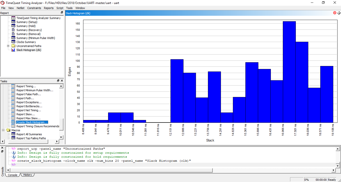Screen dimensions: 341x182
Task: Click the Summary (Minimum Pulse Width) icon
Action: (13, 38)
